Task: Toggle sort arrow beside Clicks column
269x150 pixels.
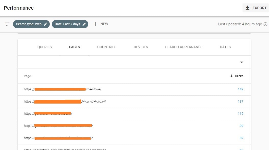Action: 231,76
